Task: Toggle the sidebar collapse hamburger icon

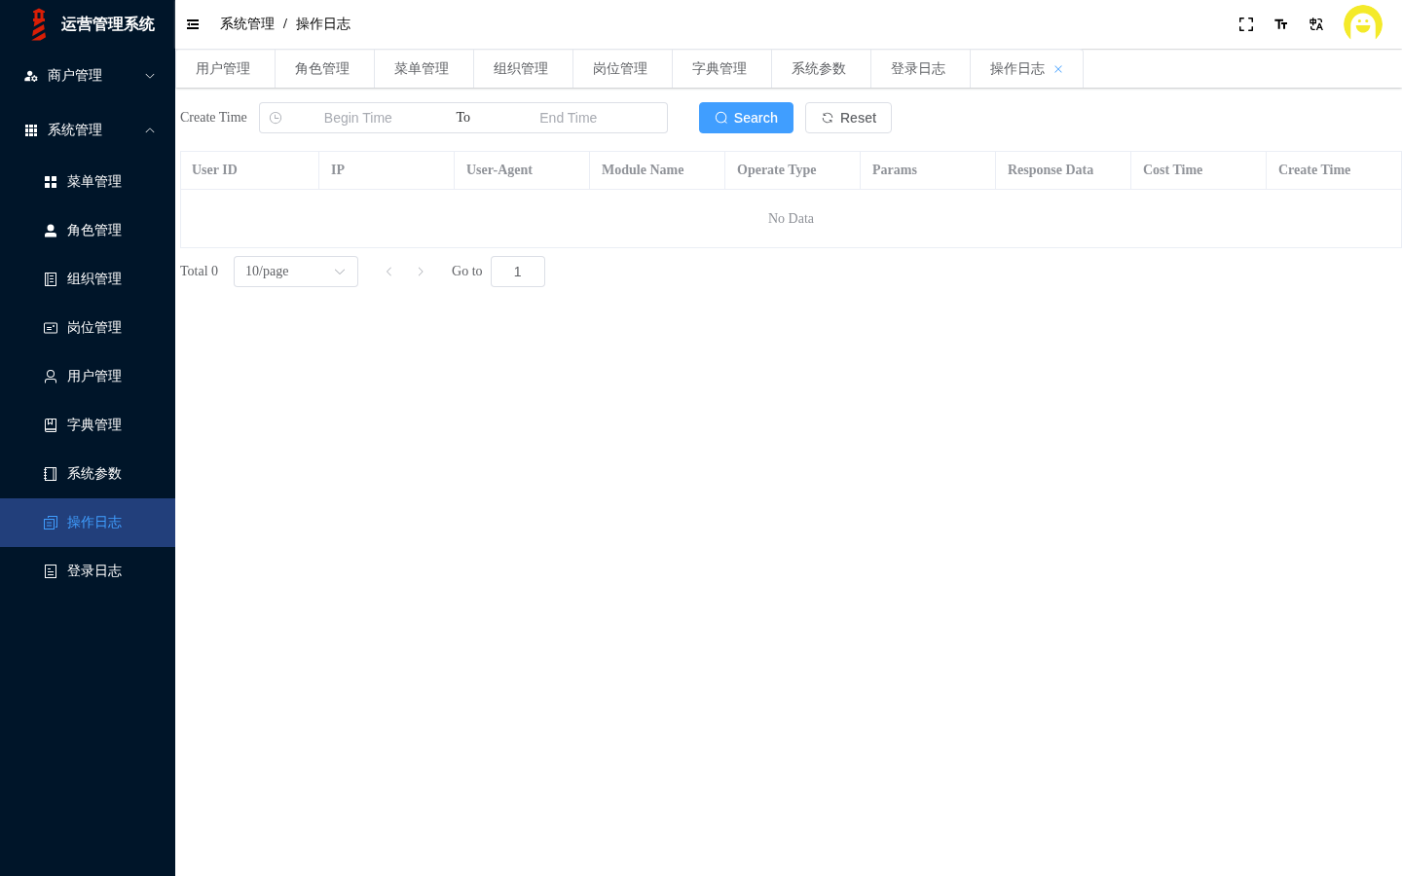Action: click(x=193, y=24)
